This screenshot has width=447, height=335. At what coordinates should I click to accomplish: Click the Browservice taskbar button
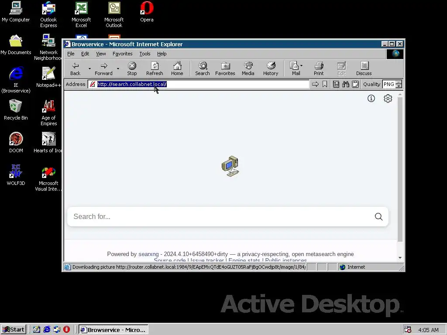click(113, 330)
